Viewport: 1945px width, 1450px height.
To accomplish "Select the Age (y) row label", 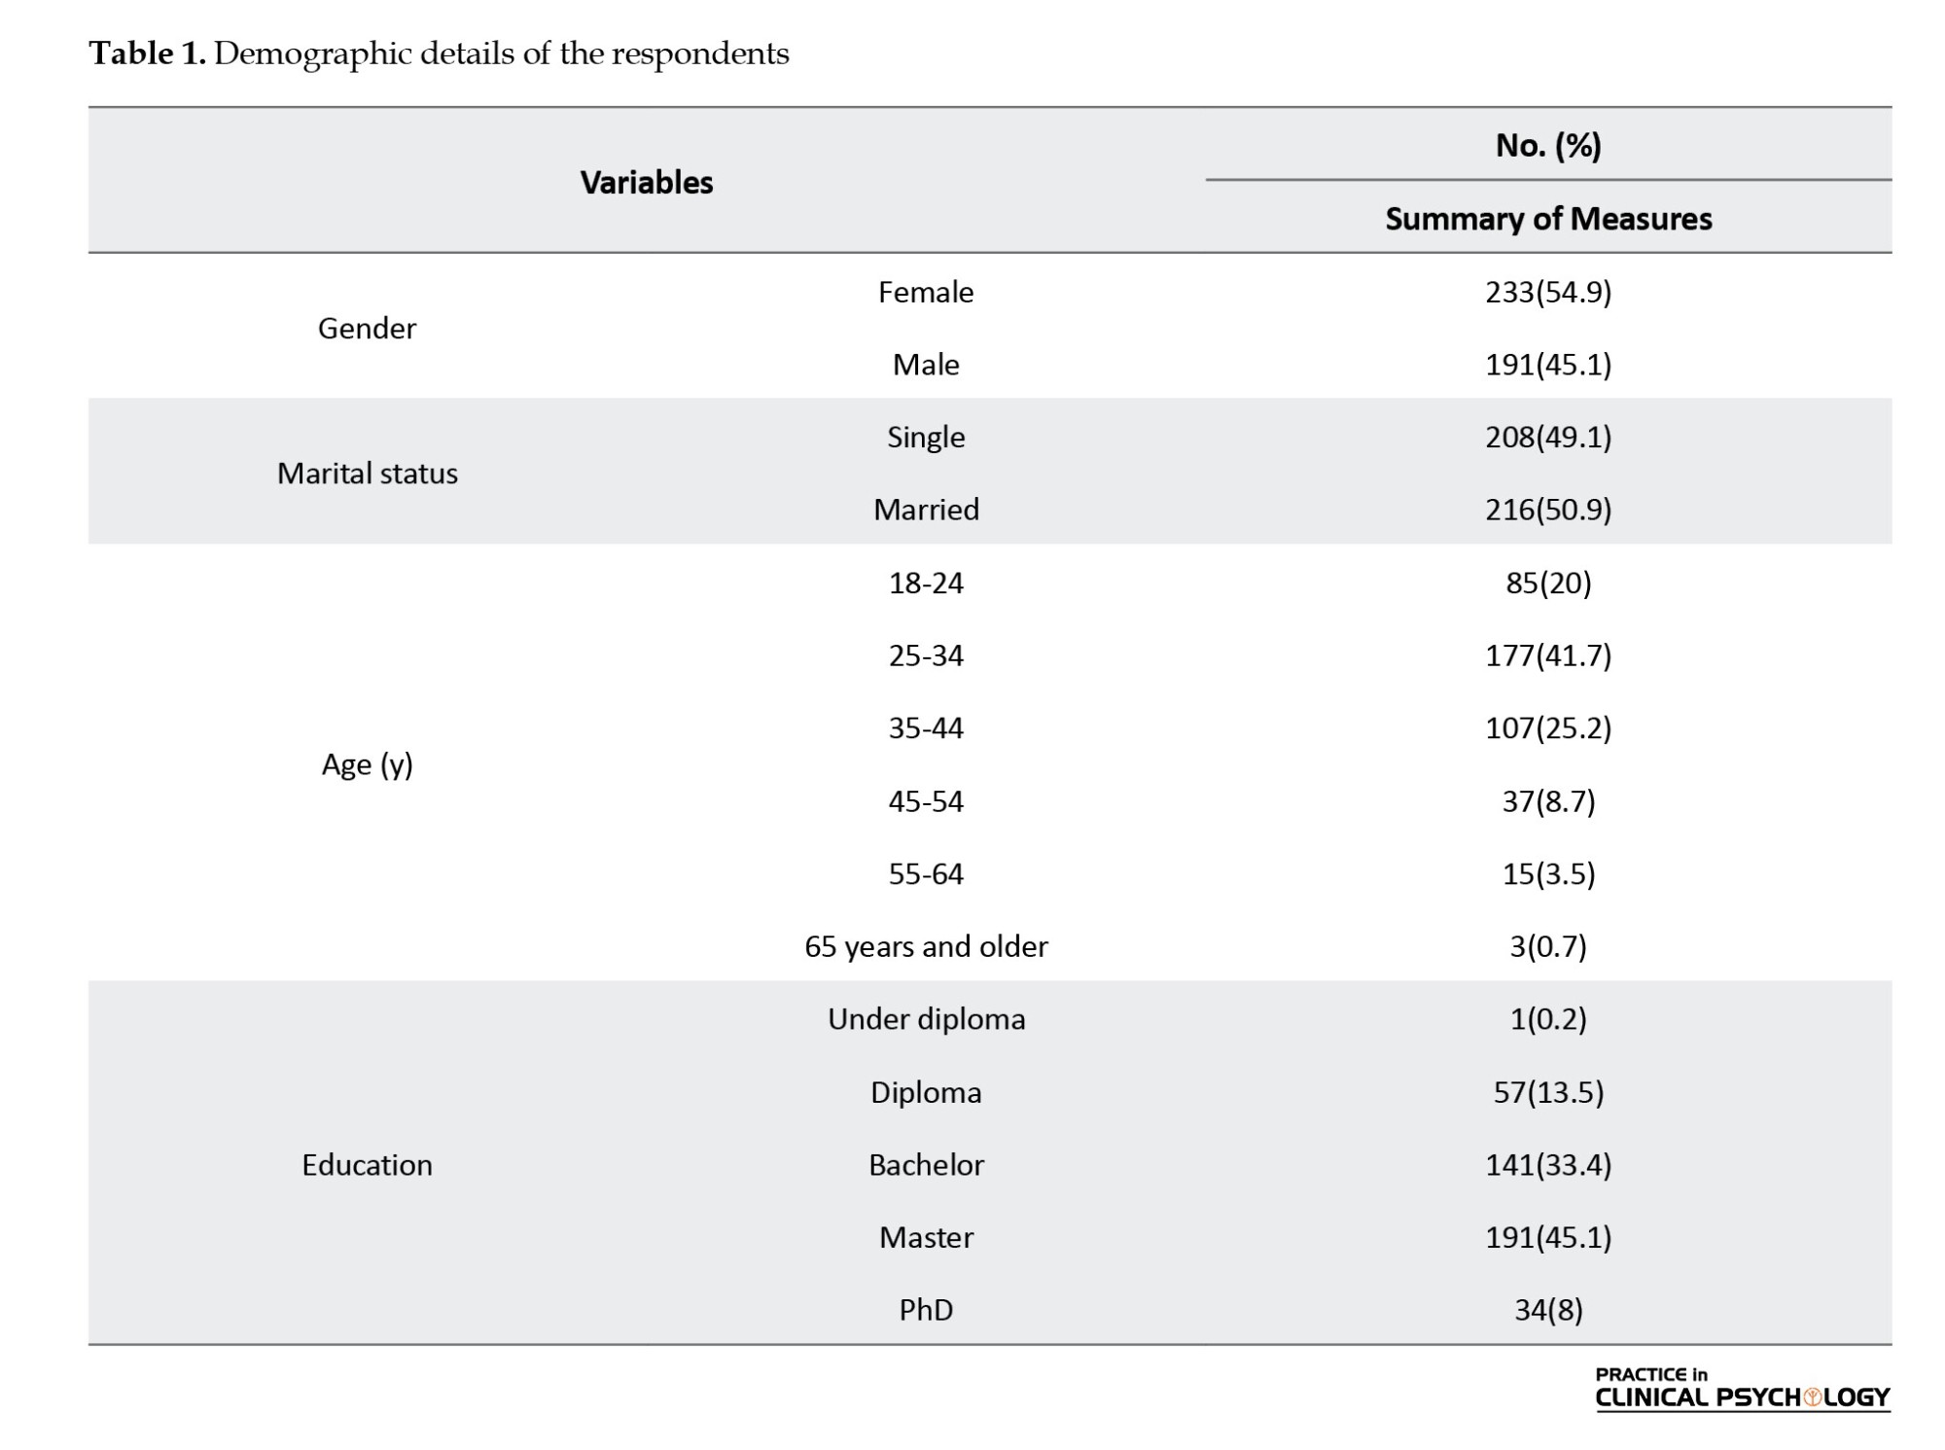I will (x=367, y=765).
